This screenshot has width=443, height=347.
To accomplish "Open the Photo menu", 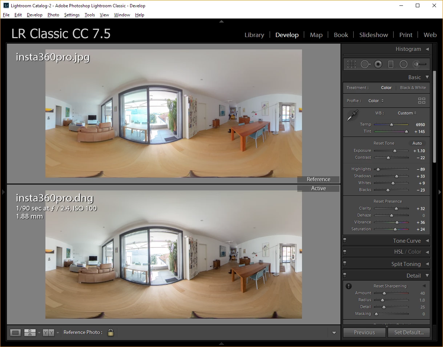I will pyautogui.click(x=53, y=15).
